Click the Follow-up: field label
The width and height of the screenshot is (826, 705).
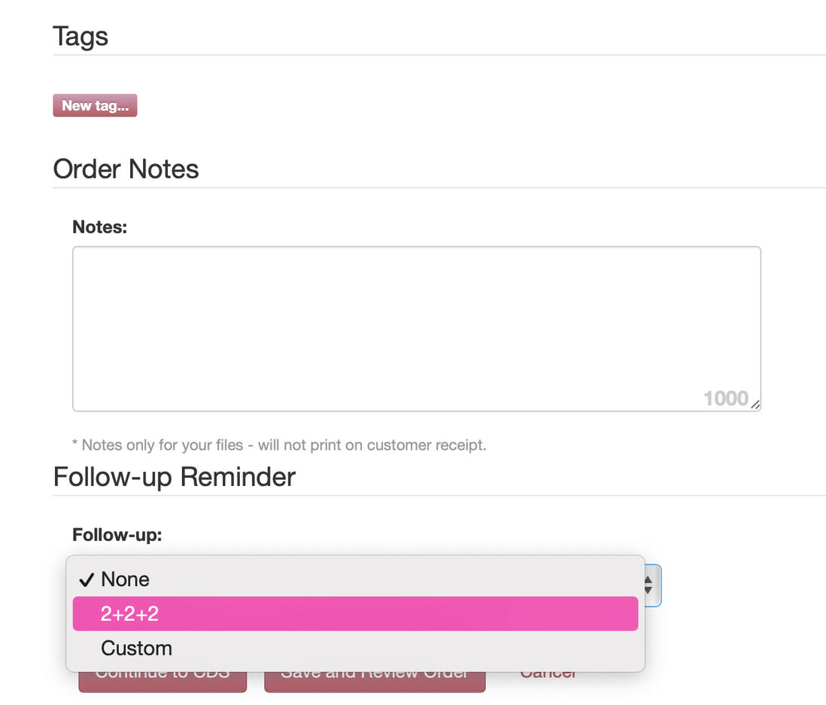[117, 535]
